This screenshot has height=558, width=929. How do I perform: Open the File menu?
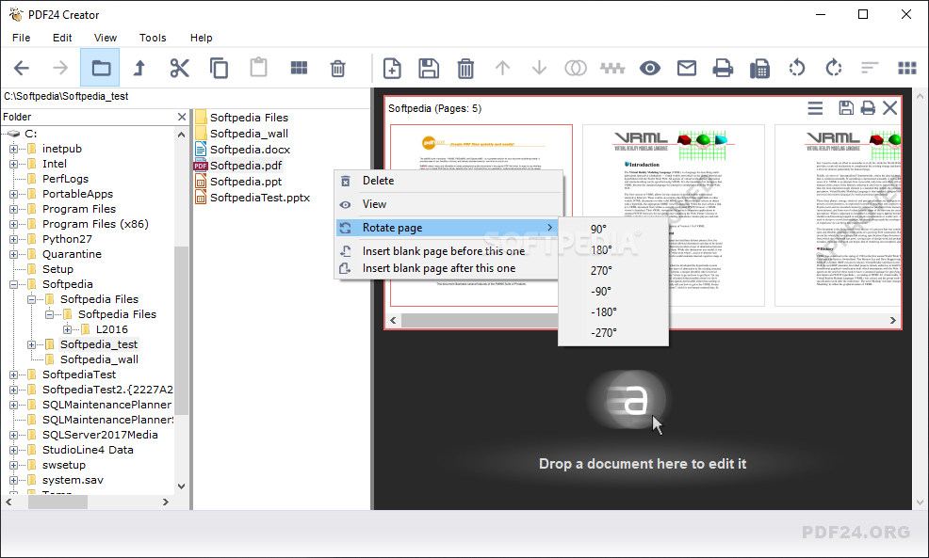[x=22, y=38]
